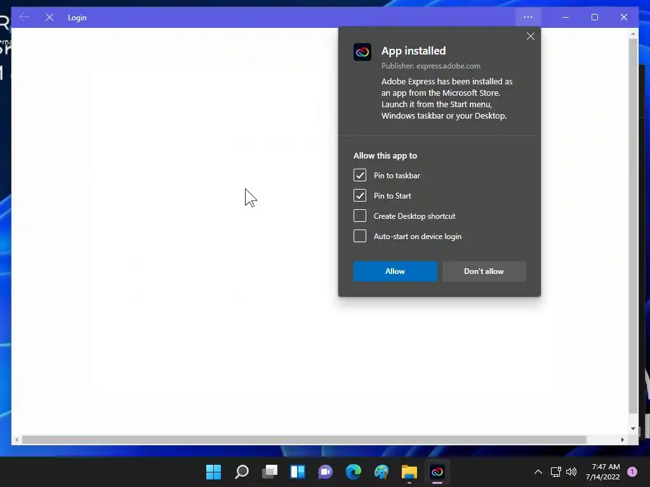Image resolution: width=650 pixels, height=487 pixels.
Task: Minimize the Adobe Express window
Action: coord(566,17)
